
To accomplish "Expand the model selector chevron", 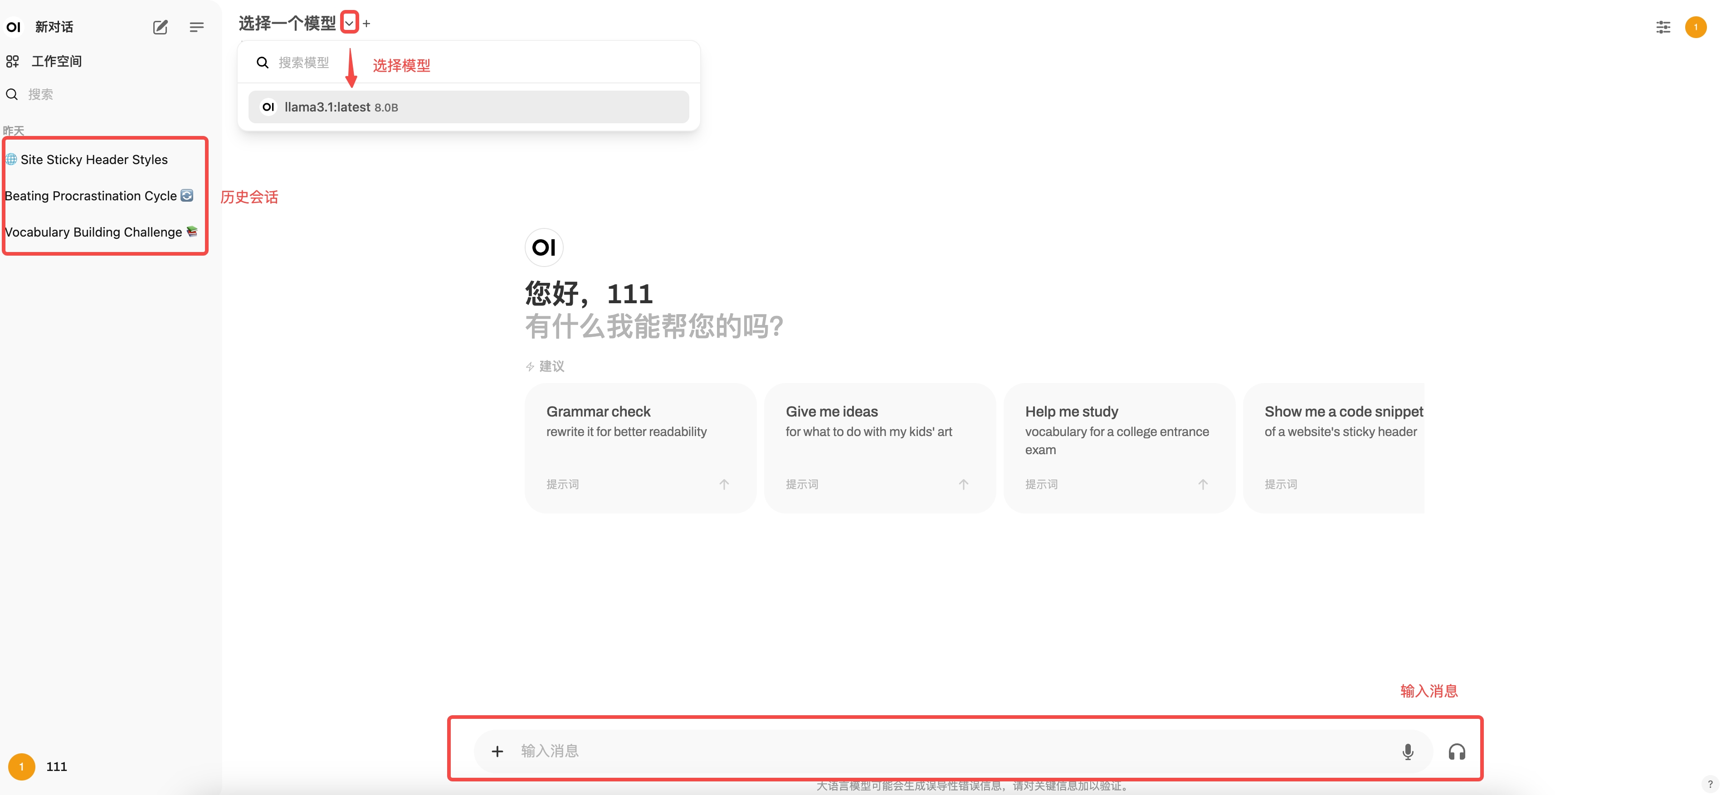I will 349,24.
